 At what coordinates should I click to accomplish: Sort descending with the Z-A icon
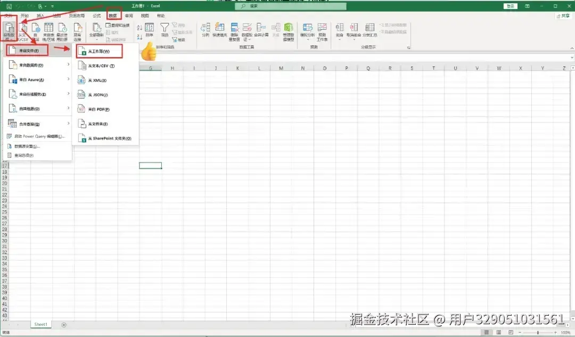[139, 37]
